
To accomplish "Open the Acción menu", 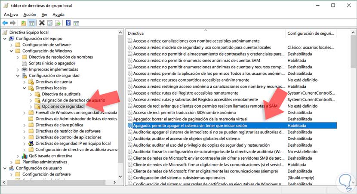I will point(30,15).
